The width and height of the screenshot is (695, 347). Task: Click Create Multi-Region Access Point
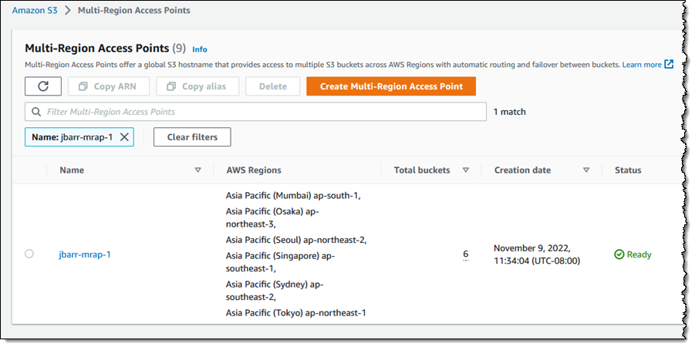click(391, 86)
